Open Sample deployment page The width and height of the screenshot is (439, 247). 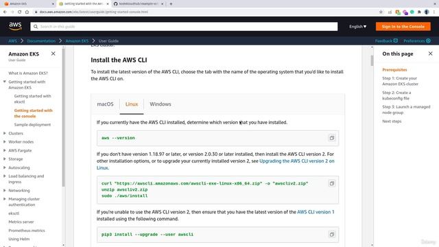pyautogui.click(x=32, y=125)
